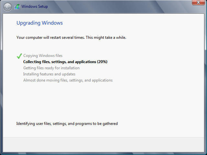Click the round back arrow button
This screenshot has width=207, height=155.
pyautogui.click(x=7, y=7)
